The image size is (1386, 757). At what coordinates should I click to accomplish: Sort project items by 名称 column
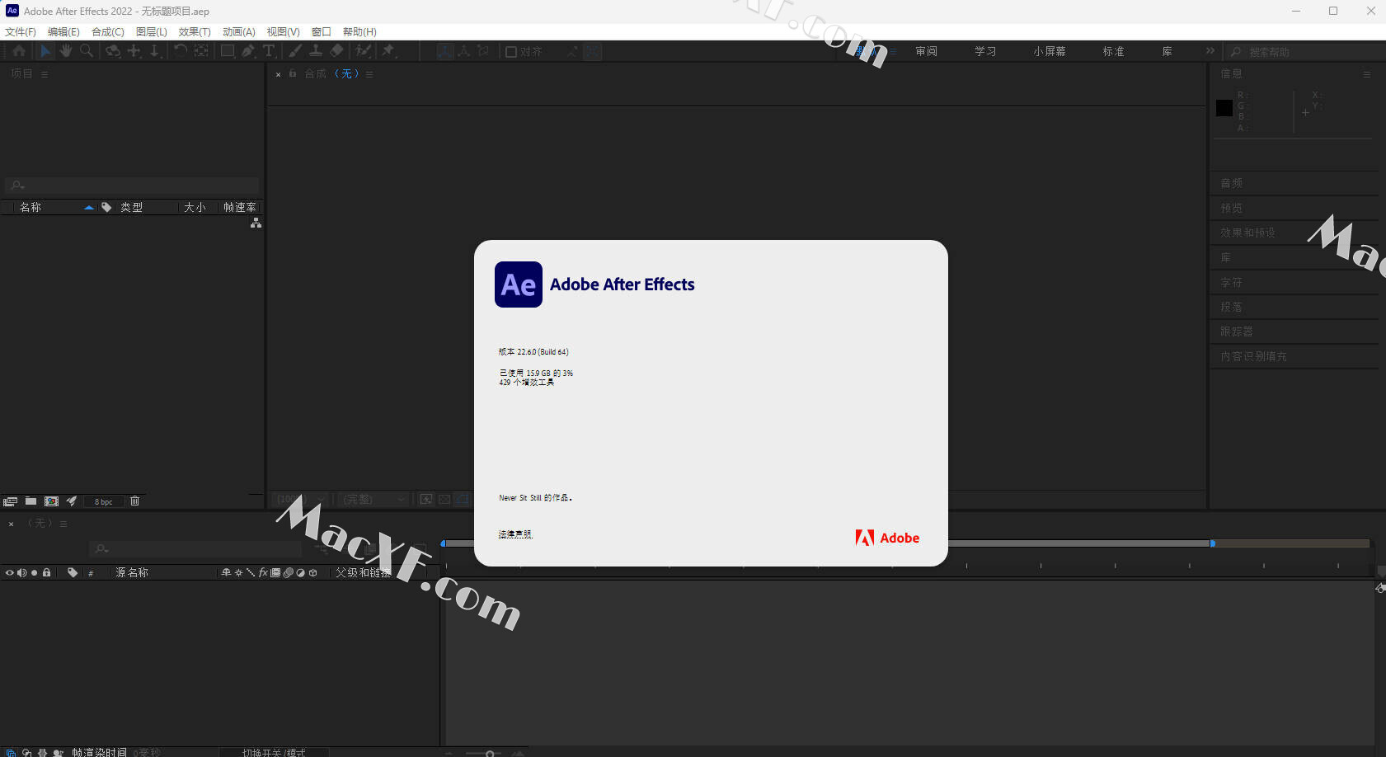coord(31,207)
